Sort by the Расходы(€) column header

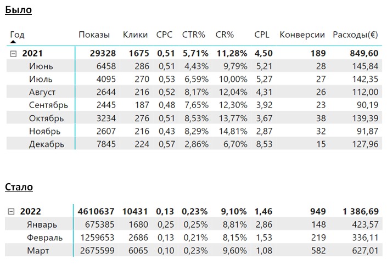pyautogui.click(x=355, y=35)
